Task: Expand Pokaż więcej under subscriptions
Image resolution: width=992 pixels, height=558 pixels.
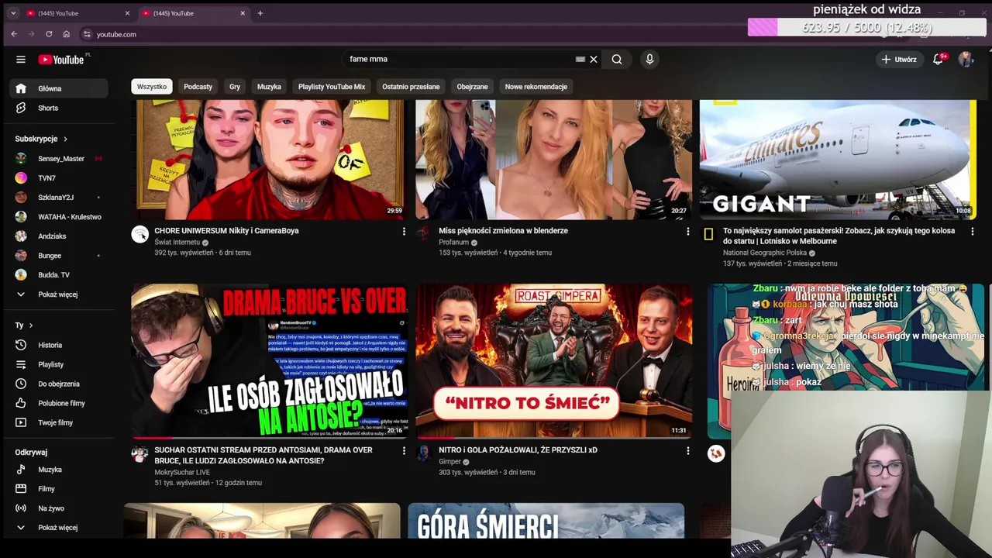Action: pos(59,294)
